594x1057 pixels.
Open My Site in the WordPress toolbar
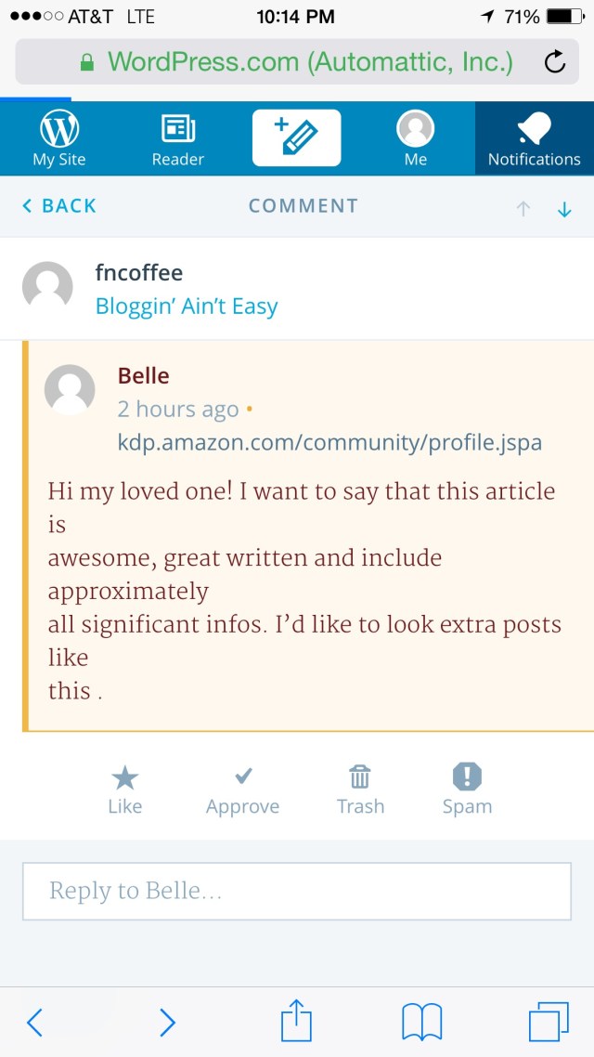(x=58, y=137)
